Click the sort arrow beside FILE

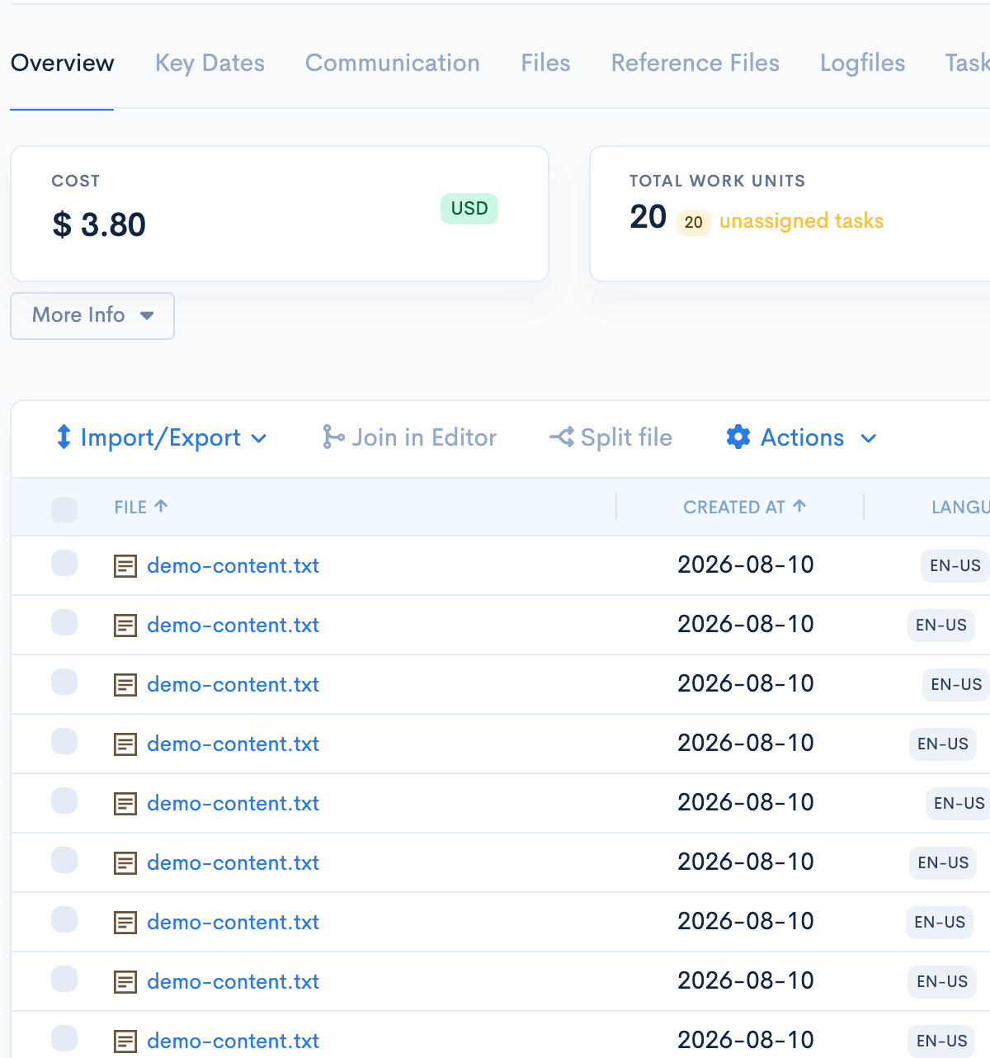[x=161, y=506]
